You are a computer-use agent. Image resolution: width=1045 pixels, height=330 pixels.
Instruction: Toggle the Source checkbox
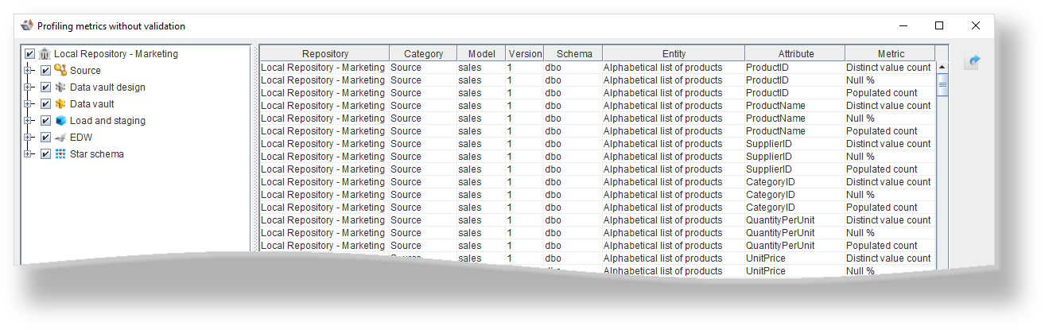[45, 71]
